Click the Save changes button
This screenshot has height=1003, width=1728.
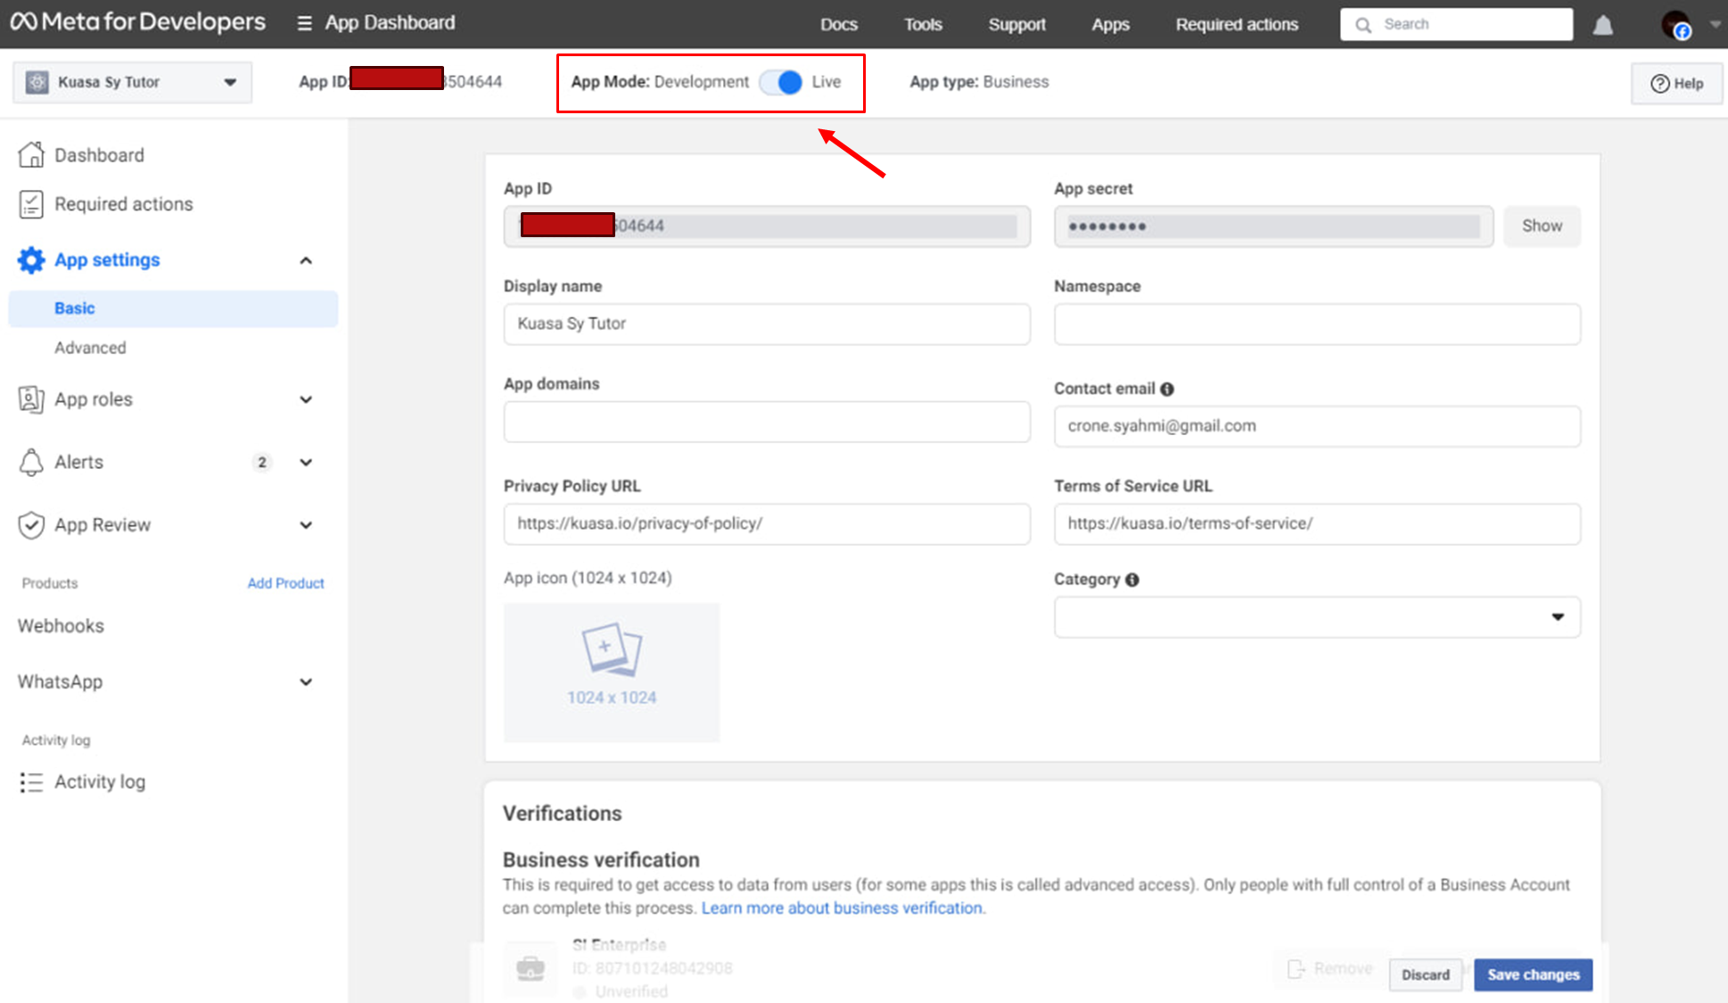coord(1533,974)
